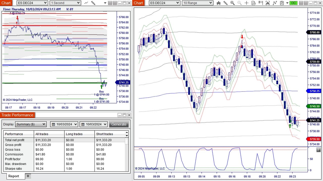Screen dimensions: 323x181
Task: Maximize the right chart window
Action: 315,3
